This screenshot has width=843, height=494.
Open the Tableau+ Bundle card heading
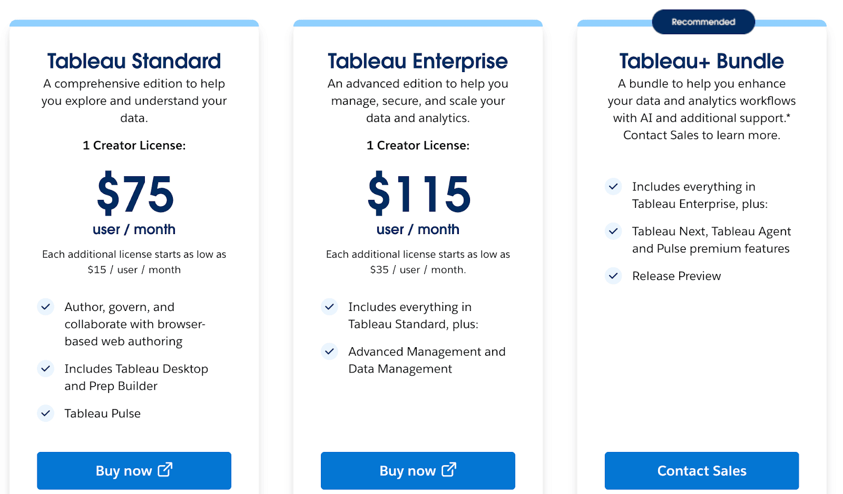tap(701, 61)
